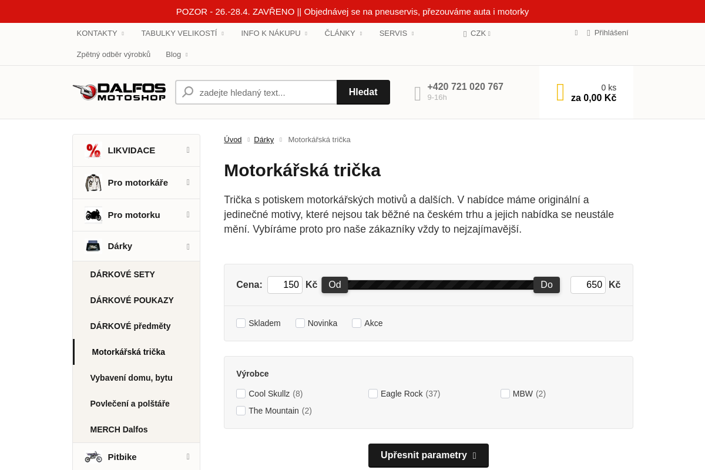Viewport: 705px width, 470px height.
Task: Open the CZK currency dropdown
Action: coord(477,33)
